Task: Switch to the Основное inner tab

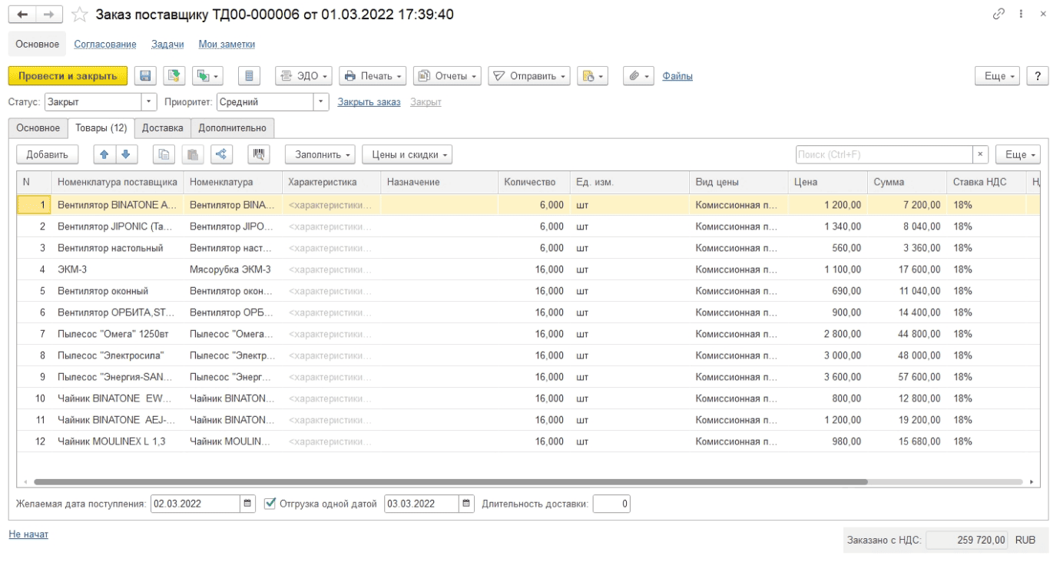Action: (x=38, y=128)
